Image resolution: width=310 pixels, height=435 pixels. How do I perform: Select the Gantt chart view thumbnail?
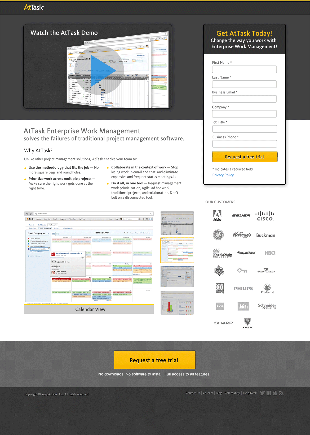[177, 223]
